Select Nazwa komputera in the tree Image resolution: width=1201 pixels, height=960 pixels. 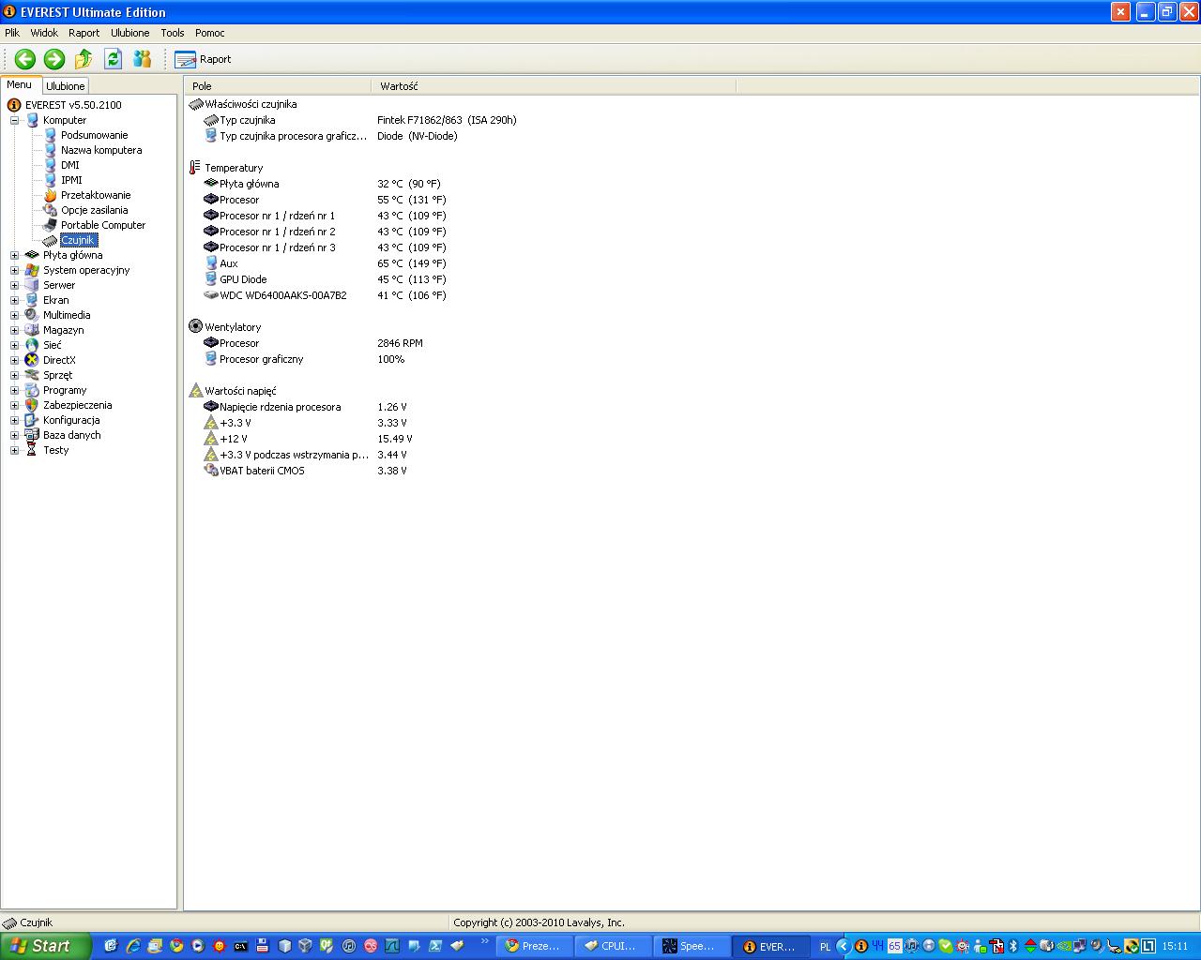click(x=101, y=150)
